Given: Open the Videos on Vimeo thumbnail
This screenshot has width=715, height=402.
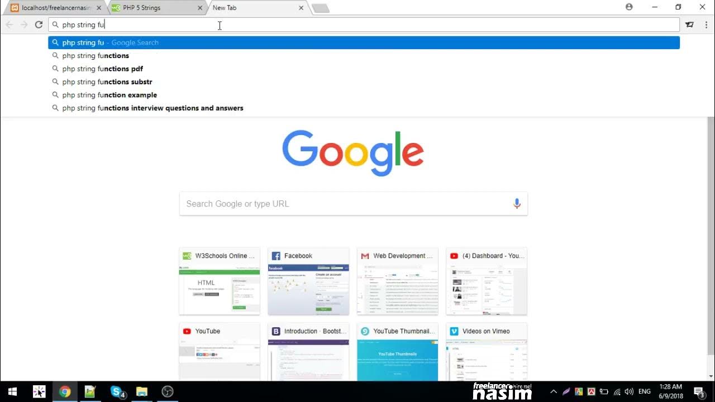Looking at the screenshot, I should click(487, 352).
